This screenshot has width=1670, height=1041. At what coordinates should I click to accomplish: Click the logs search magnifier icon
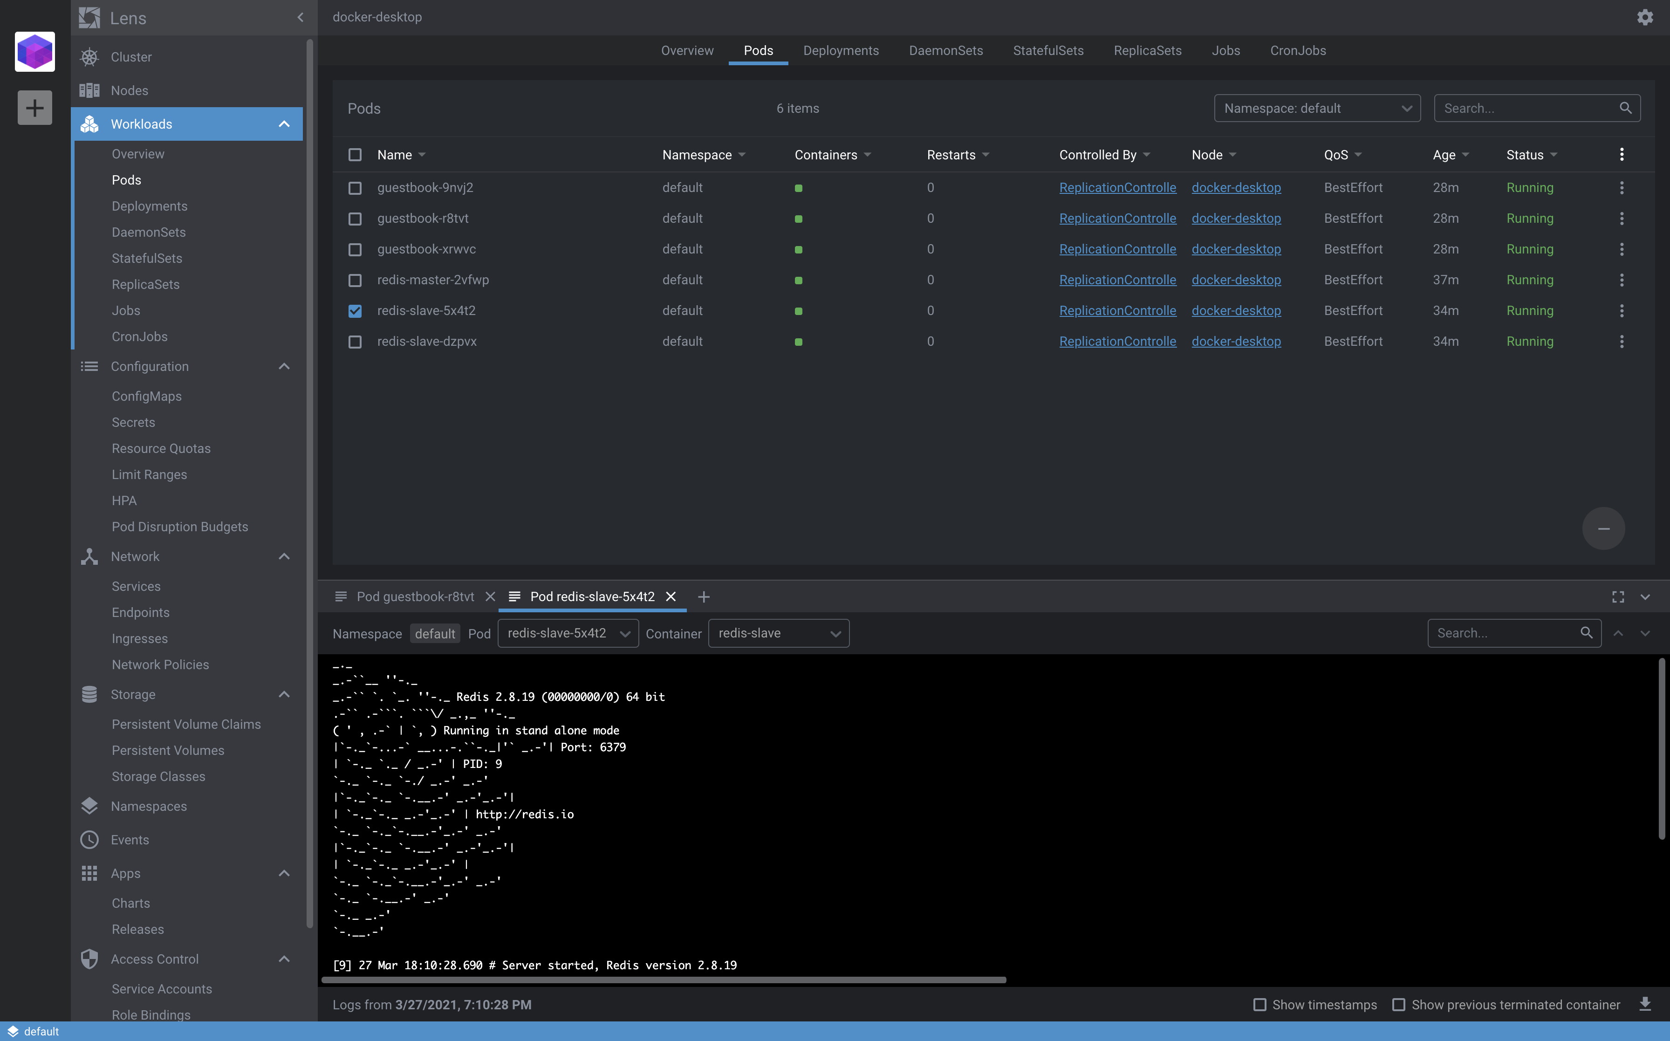point(1586,633)
